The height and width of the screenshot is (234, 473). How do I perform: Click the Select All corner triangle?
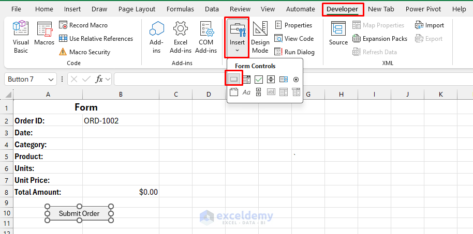pyautogui.click(x=8, y=95)
